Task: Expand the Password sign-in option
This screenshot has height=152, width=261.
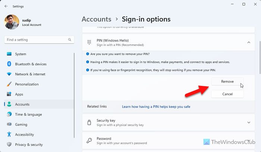Action: click(249, 141)
